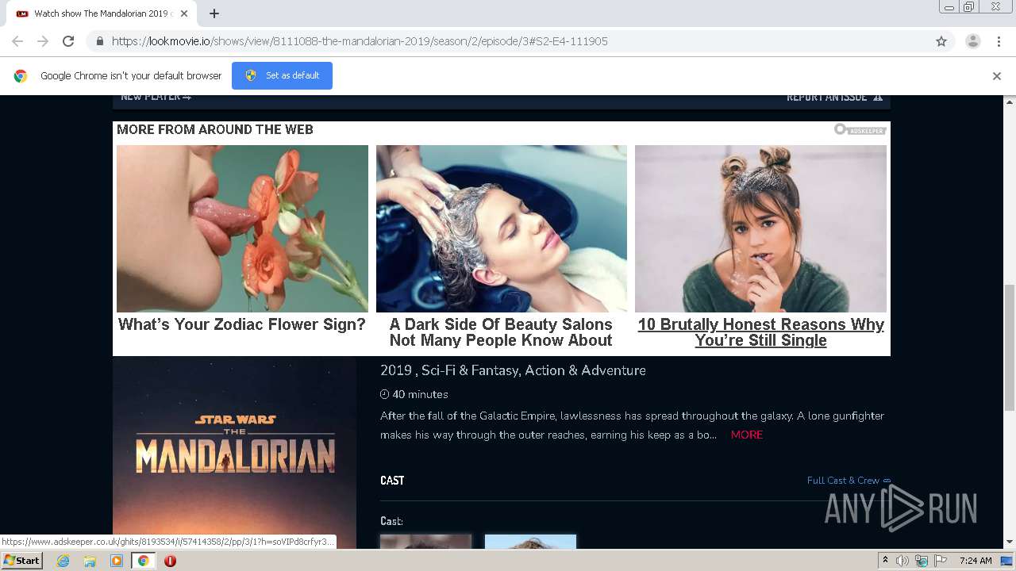Click the New Player link

pyautogui.click(x=156, y=98)
